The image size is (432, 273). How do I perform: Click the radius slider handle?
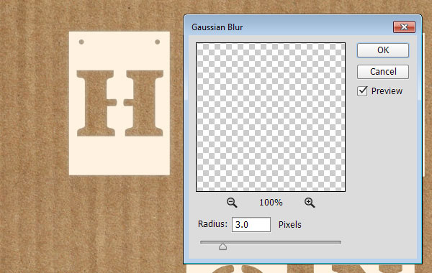[x=223, y=246]
